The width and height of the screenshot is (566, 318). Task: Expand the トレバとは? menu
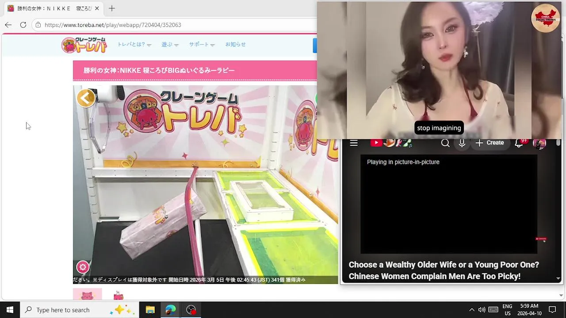point(134,44)
